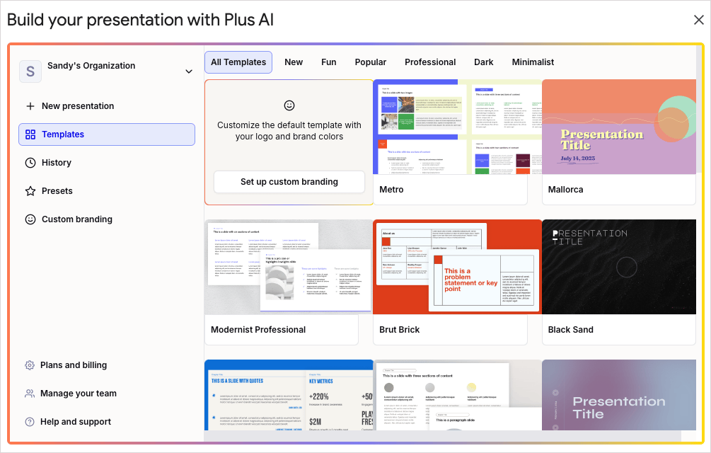This screenshot has width=711, height=453.
Task: Click the horizontal scrollbar below the templates
Action: [442, 436]
